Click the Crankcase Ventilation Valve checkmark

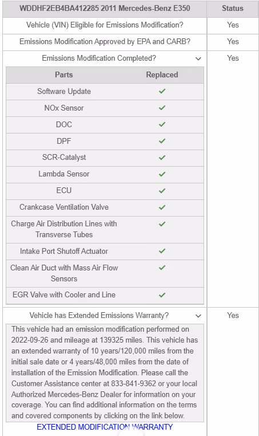click(162, 207)
